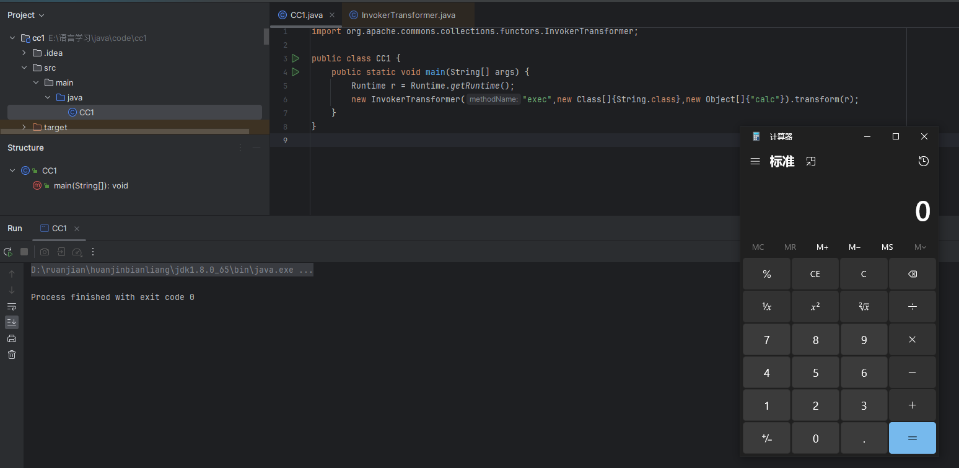
Task: Switch to CC1.java editor tab
Action: pos(307,15)
